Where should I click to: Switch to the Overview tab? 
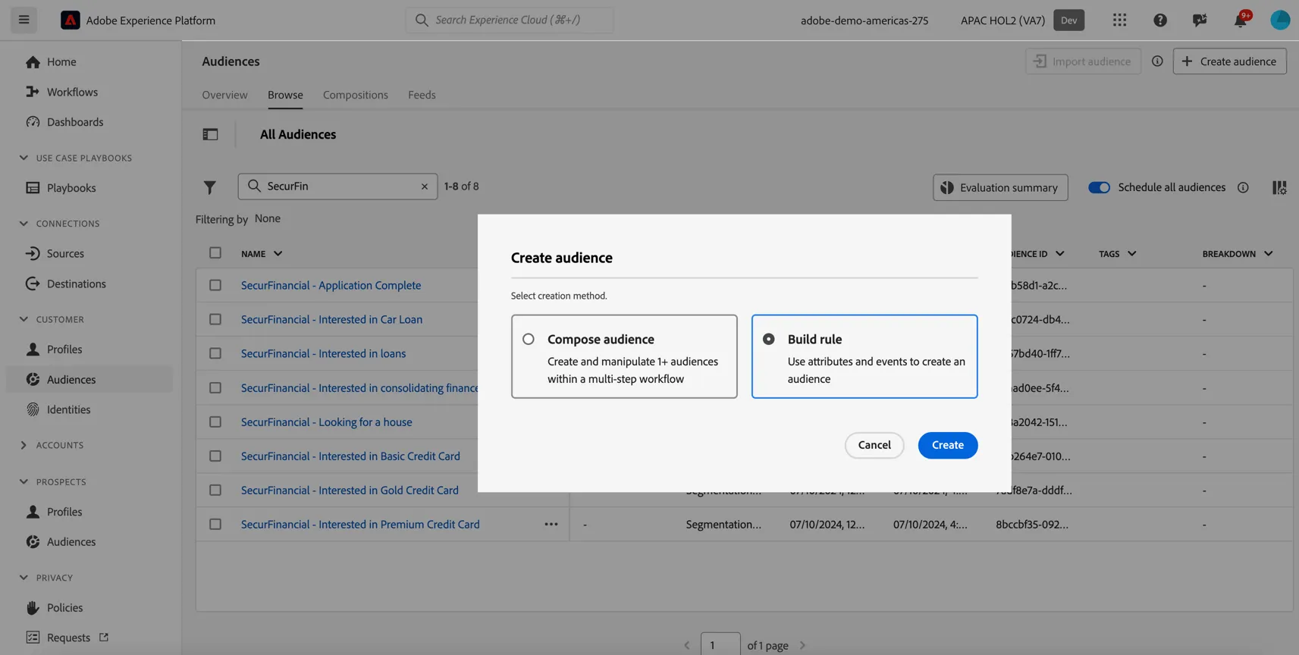tap(224, 95)
